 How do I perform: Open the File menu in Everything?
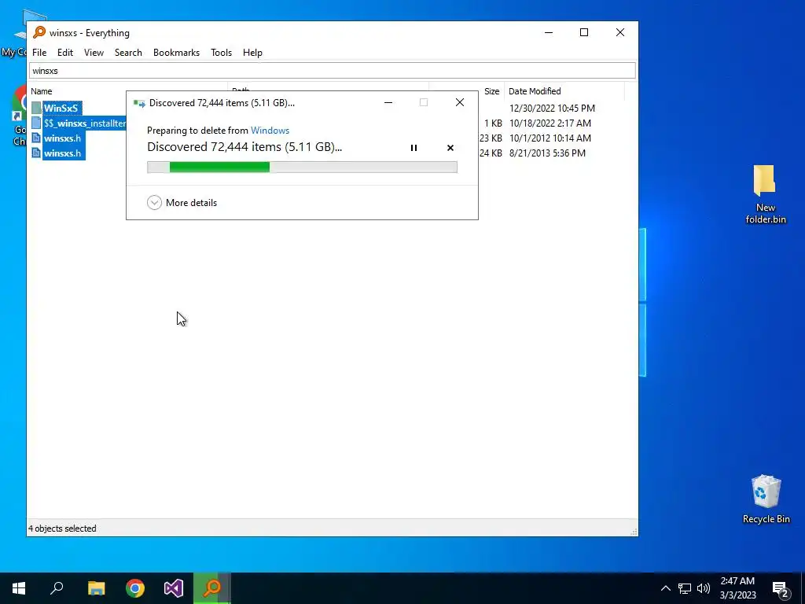pyautogui.click(x=39, y=53)
